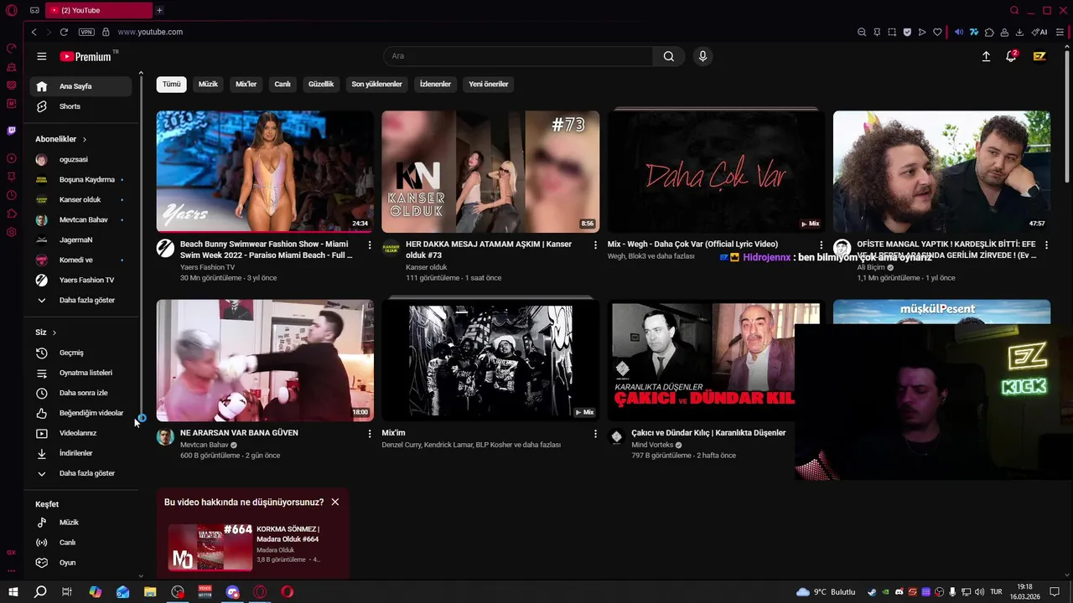The image size is (1073, 603).
Task: Click the search magnifier button
Action: coord(668,56)
